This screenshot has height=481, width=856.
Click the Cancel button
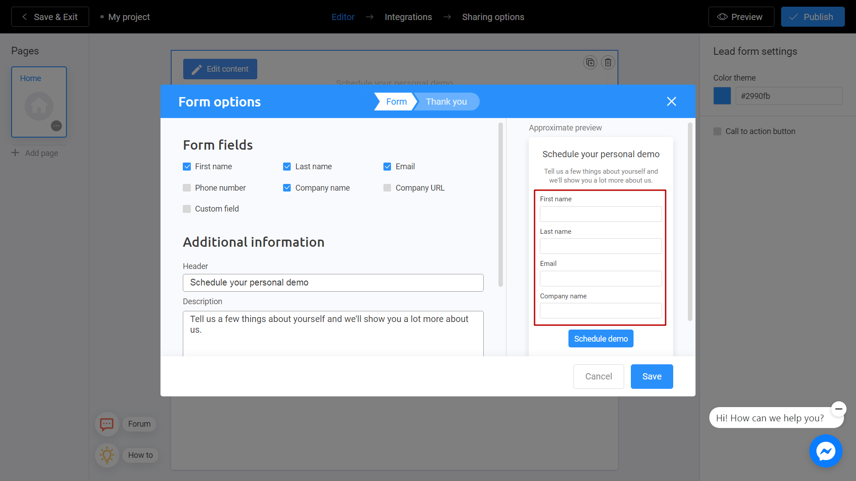[x=599, y=376]
